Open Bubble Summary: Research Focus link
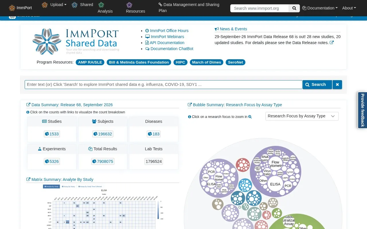367x229 pixels. tap(235, 105)
